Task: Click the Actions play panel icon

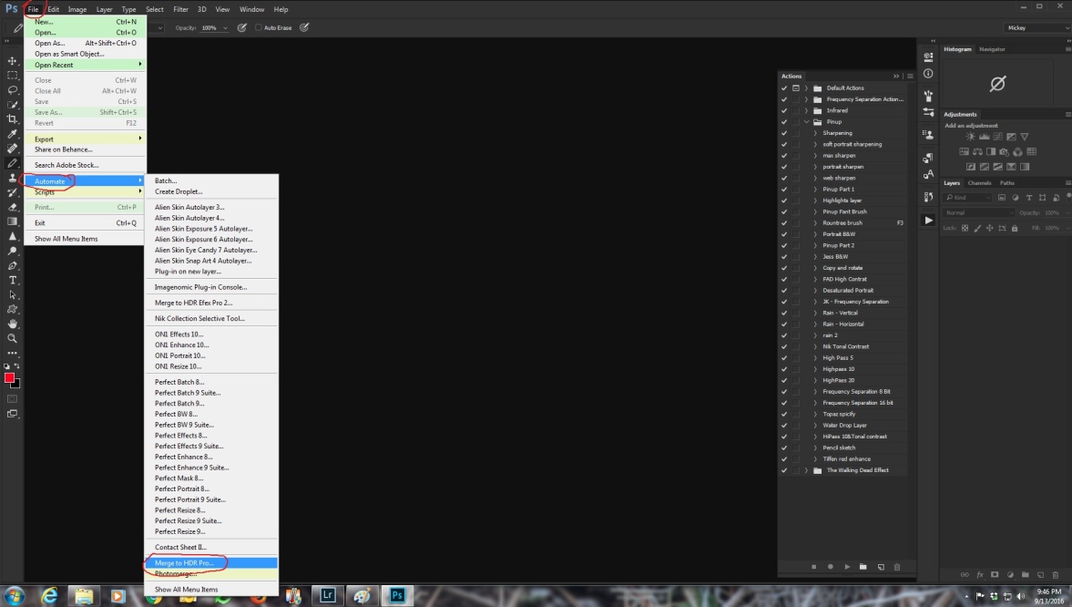Action: [928, 221]
